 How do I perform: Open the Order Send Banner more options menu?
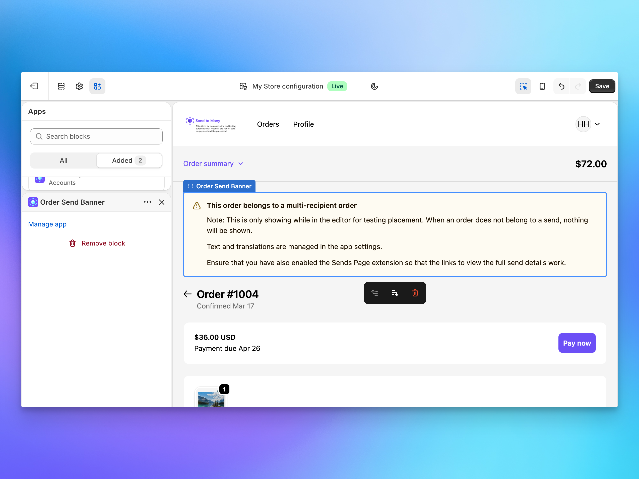point(148,202)
